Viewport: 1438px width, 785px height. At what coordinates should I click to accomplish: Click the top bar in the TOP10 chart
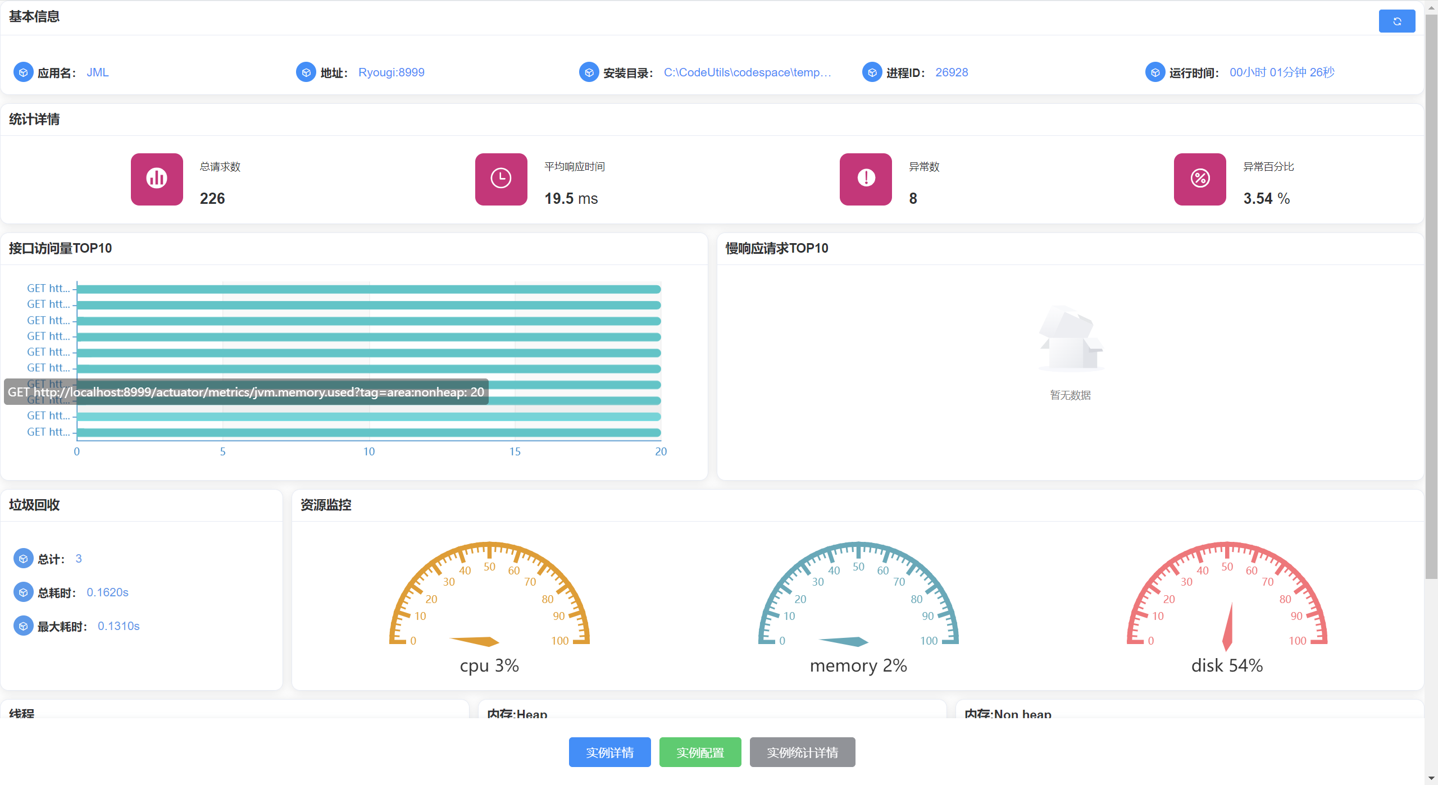[x=368, y=289]
